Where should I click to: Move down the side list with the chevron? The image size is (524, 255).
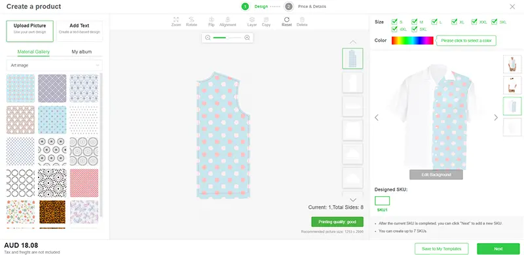tap(353, 199)
